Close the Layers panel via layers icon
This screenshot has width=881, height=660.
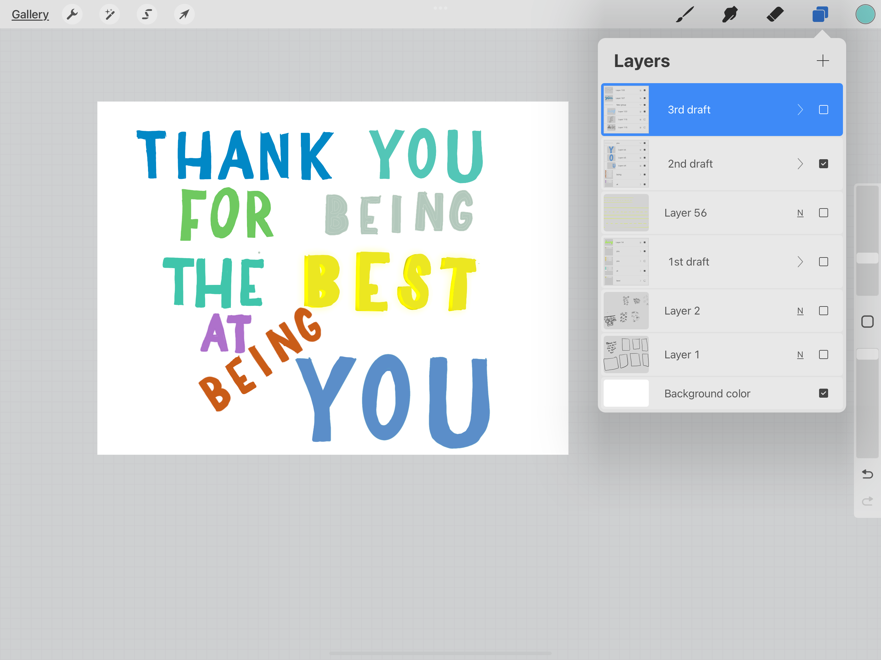point(820,14)
